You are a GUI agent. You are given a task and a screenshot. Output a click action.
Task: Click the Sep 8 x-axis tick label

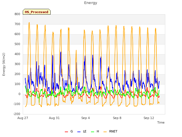click(x=117, y=118)
